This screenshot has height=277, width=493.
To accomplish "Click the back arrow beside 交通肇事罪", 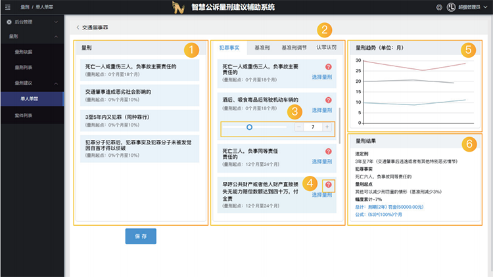I will 78,28.
